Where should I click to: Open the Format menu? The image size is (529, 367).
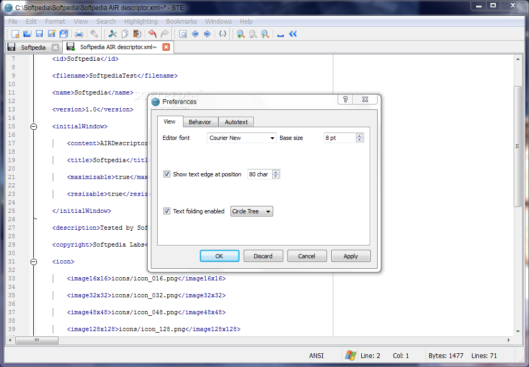point(55,21)
